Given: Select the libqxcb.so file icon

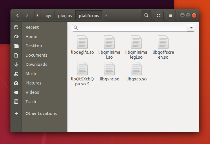Looking at the screenshot, I should tap(136, 69).
